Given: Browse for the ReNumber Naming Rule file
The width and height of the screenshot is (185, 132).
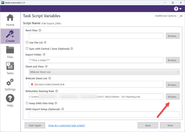Looking at the screenshot, I should tap(172, 97).
